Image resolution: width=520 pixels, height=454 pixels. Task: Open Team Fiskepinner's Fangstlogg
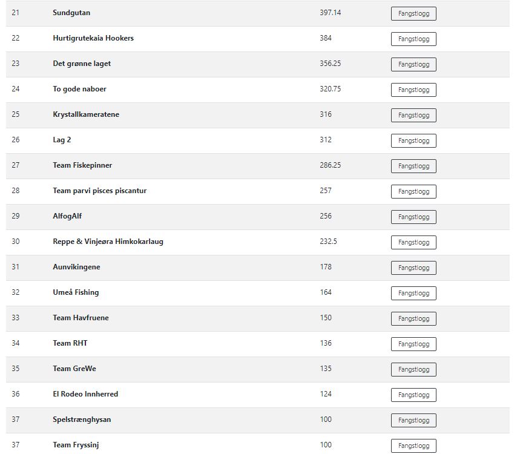click(x=413, y=166)
